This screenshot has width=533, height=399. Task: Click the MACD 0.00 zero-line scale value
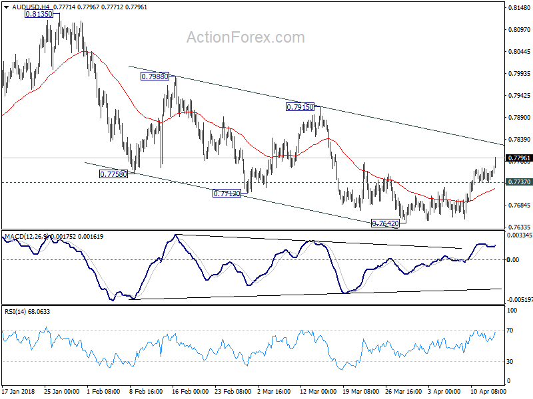pos(513,259)
